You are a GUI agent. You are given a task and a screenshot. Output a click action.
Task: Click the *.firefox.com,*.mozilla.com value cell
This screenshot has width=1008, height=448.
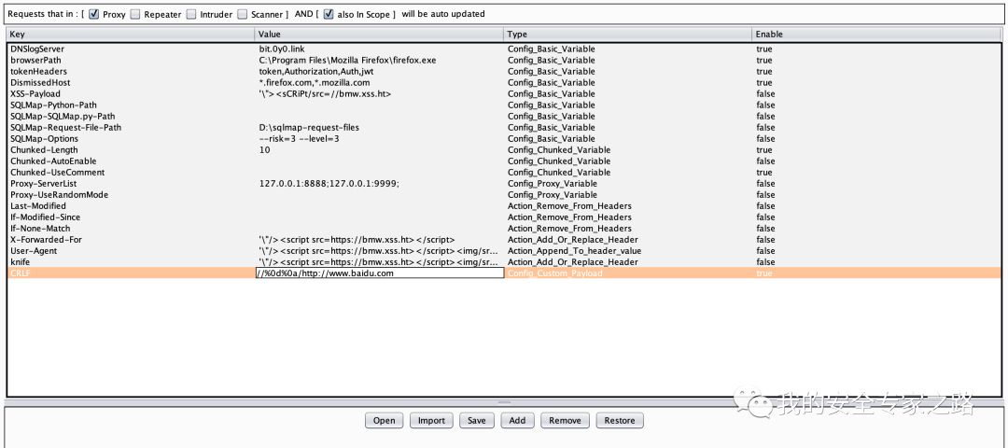379,82
